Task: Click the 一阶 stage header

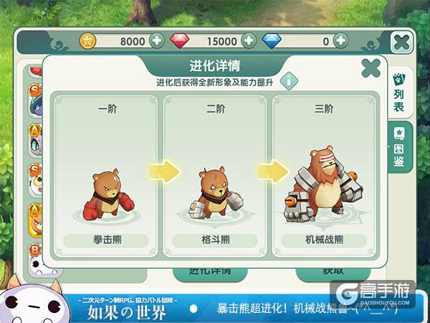Action: click(107, 109)
